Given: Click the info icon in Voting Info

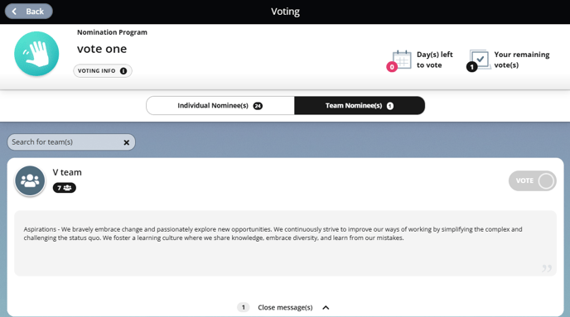Looking at the screenshot, I should (x=123, y=71).
